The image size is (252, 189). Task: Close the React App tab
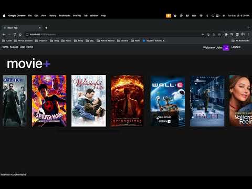point(40,28)
